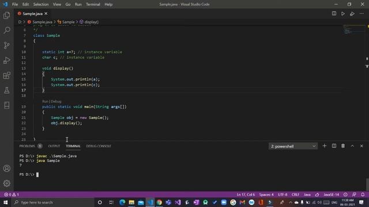
Task: Click the Split Editor Right icon
Action: (334, 14)
